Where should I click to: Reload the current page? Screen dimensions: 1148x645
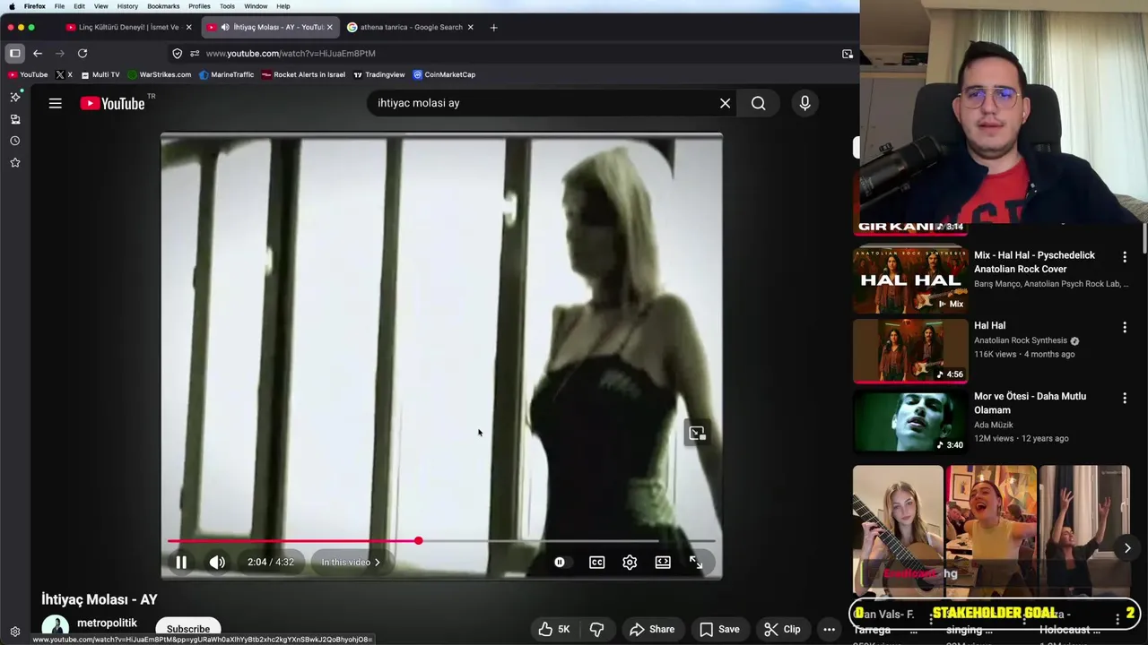click(83, 54)
